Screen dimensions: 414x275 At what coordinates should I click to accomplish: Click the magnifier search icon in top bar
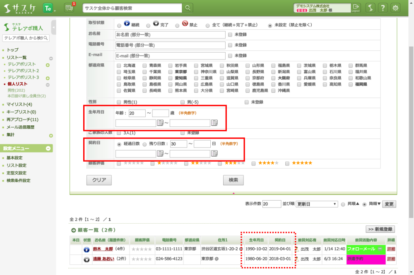tap(188, 8)
